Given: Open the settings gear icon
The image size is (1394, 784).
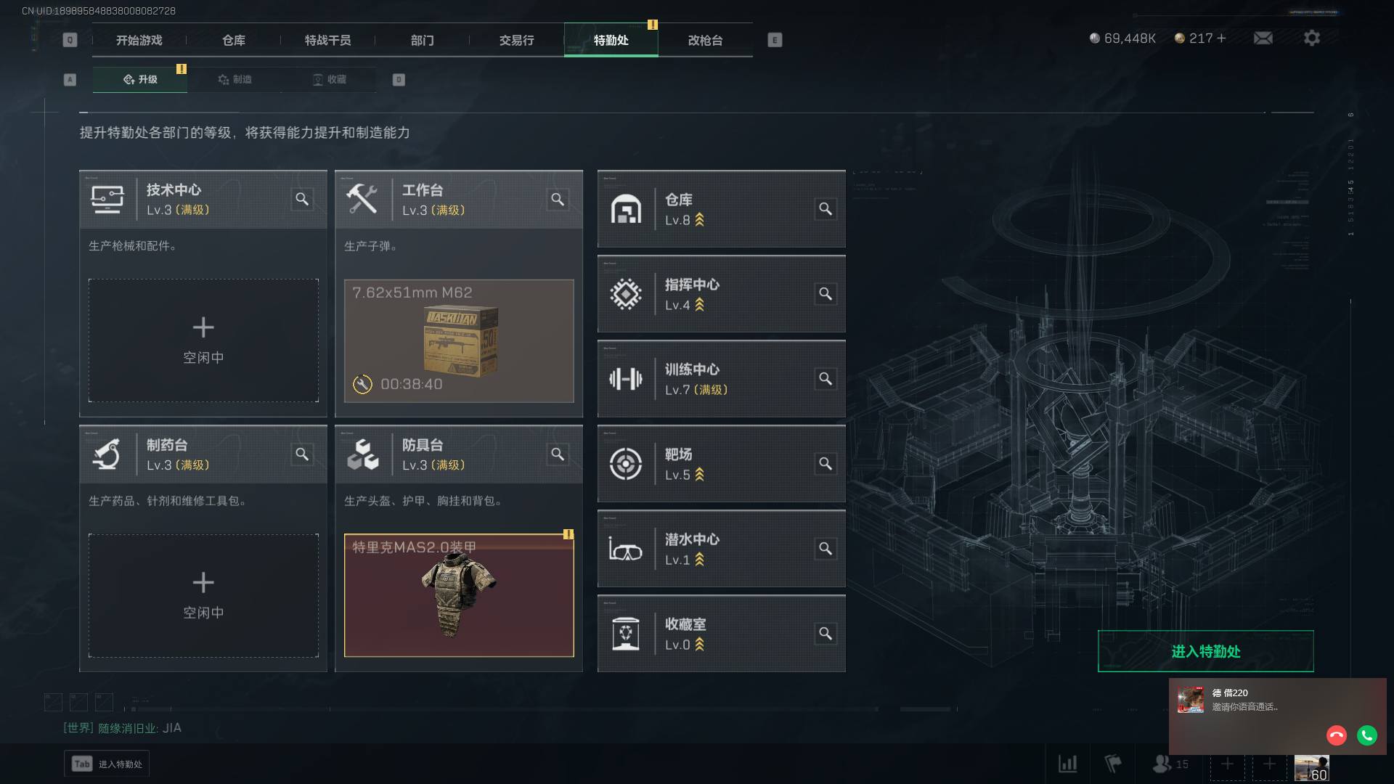Looking at the screenshot, I should point(1311,38).
